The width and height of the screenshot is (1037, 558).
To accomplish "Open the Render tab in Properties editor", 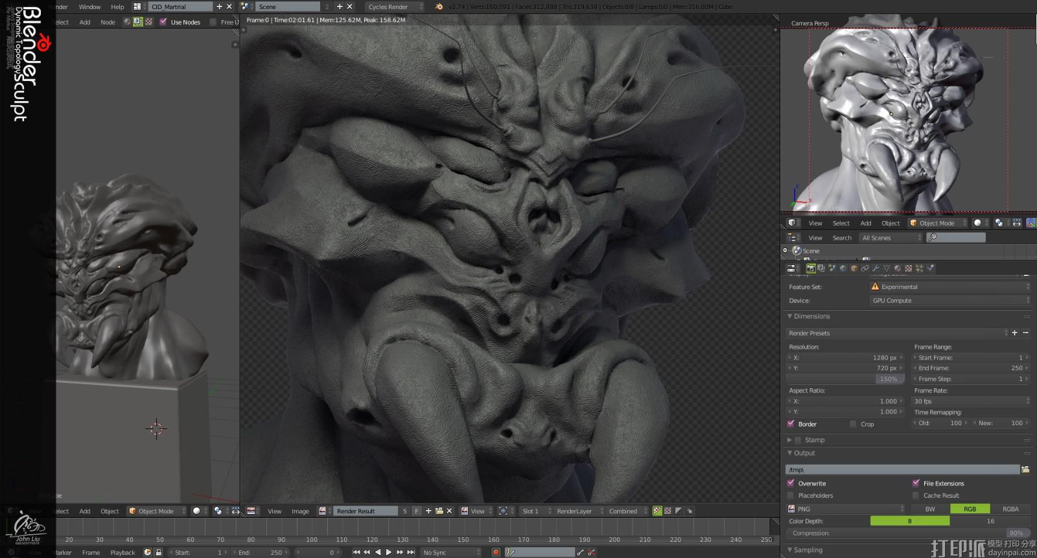I will pyautogui.click(x=811, y=268).
